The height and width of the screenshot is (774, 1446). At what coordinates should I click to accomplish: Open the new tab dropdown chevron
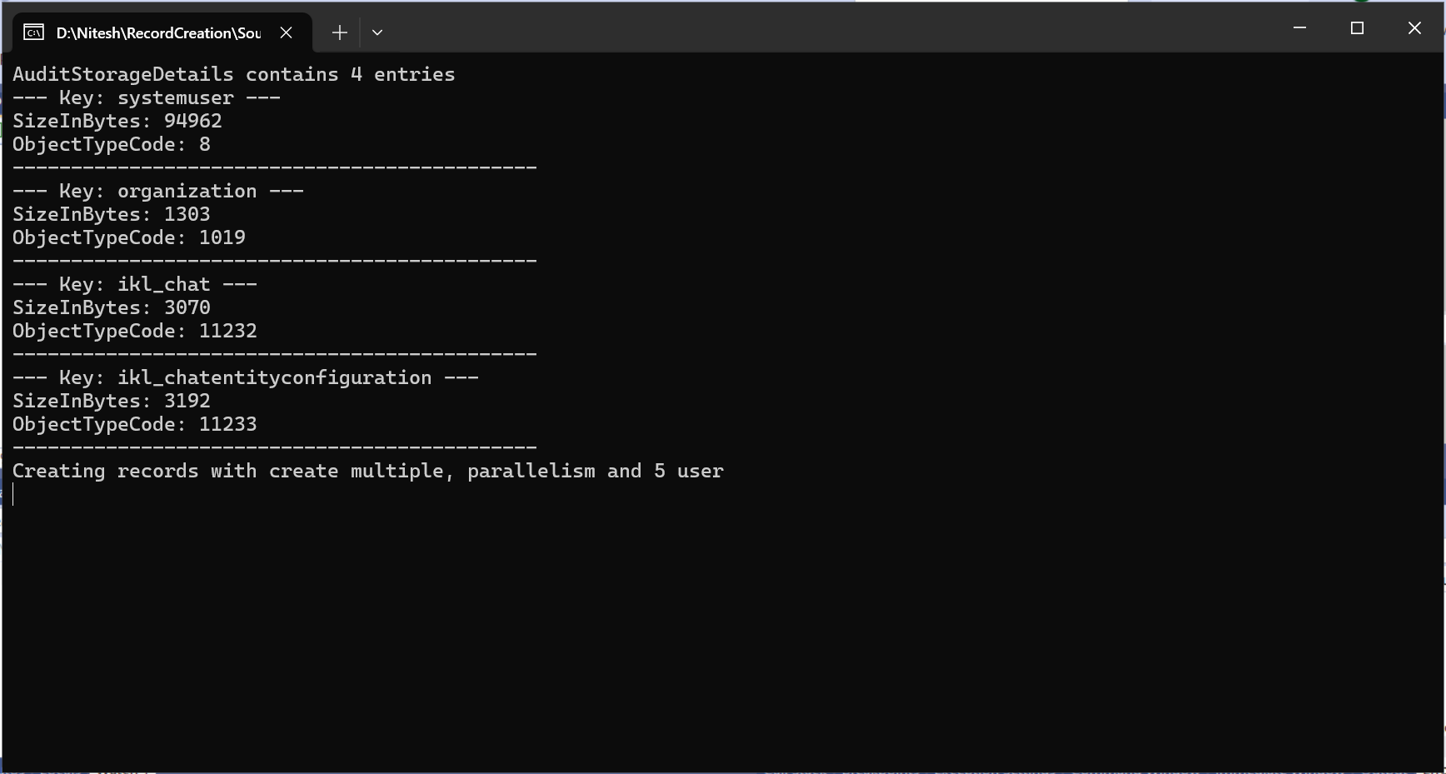pos(377,32)
